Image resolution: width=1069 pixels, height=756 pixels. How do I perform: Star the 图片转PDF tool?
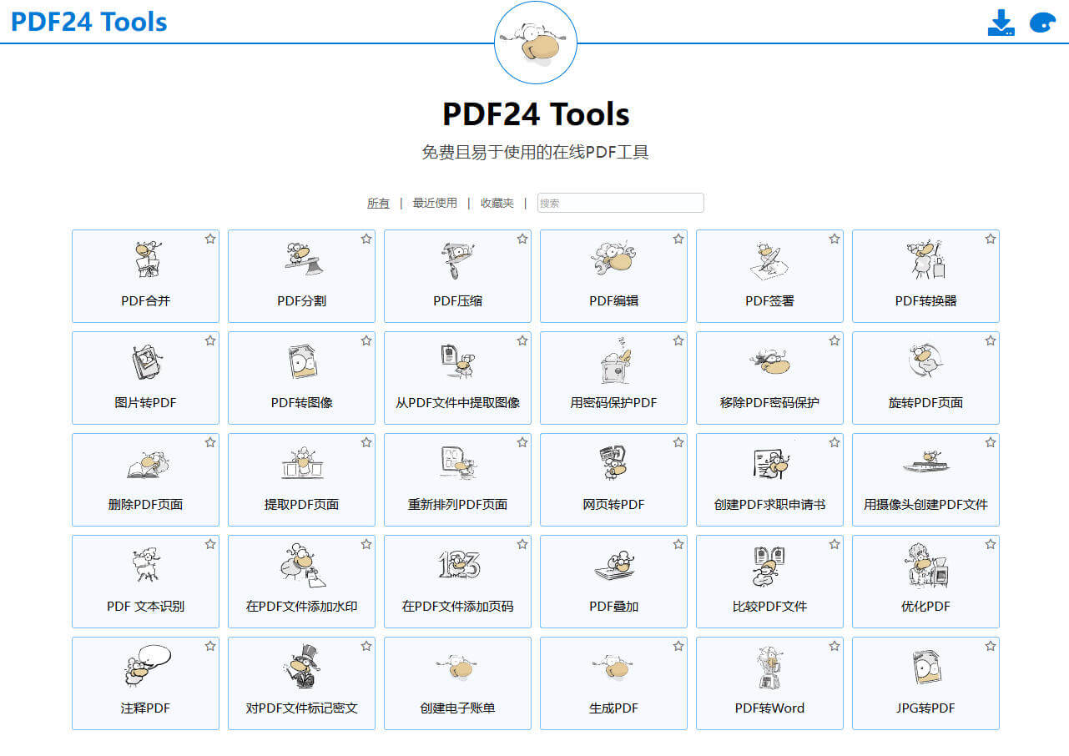[210, 340]
